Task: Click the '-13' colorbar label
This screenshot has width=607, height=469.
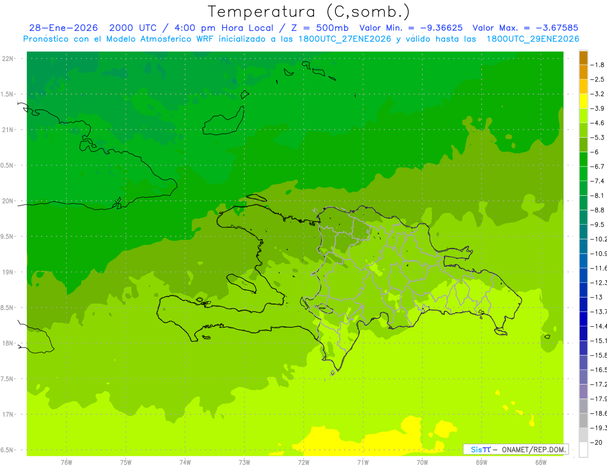Action: [596, 297]
